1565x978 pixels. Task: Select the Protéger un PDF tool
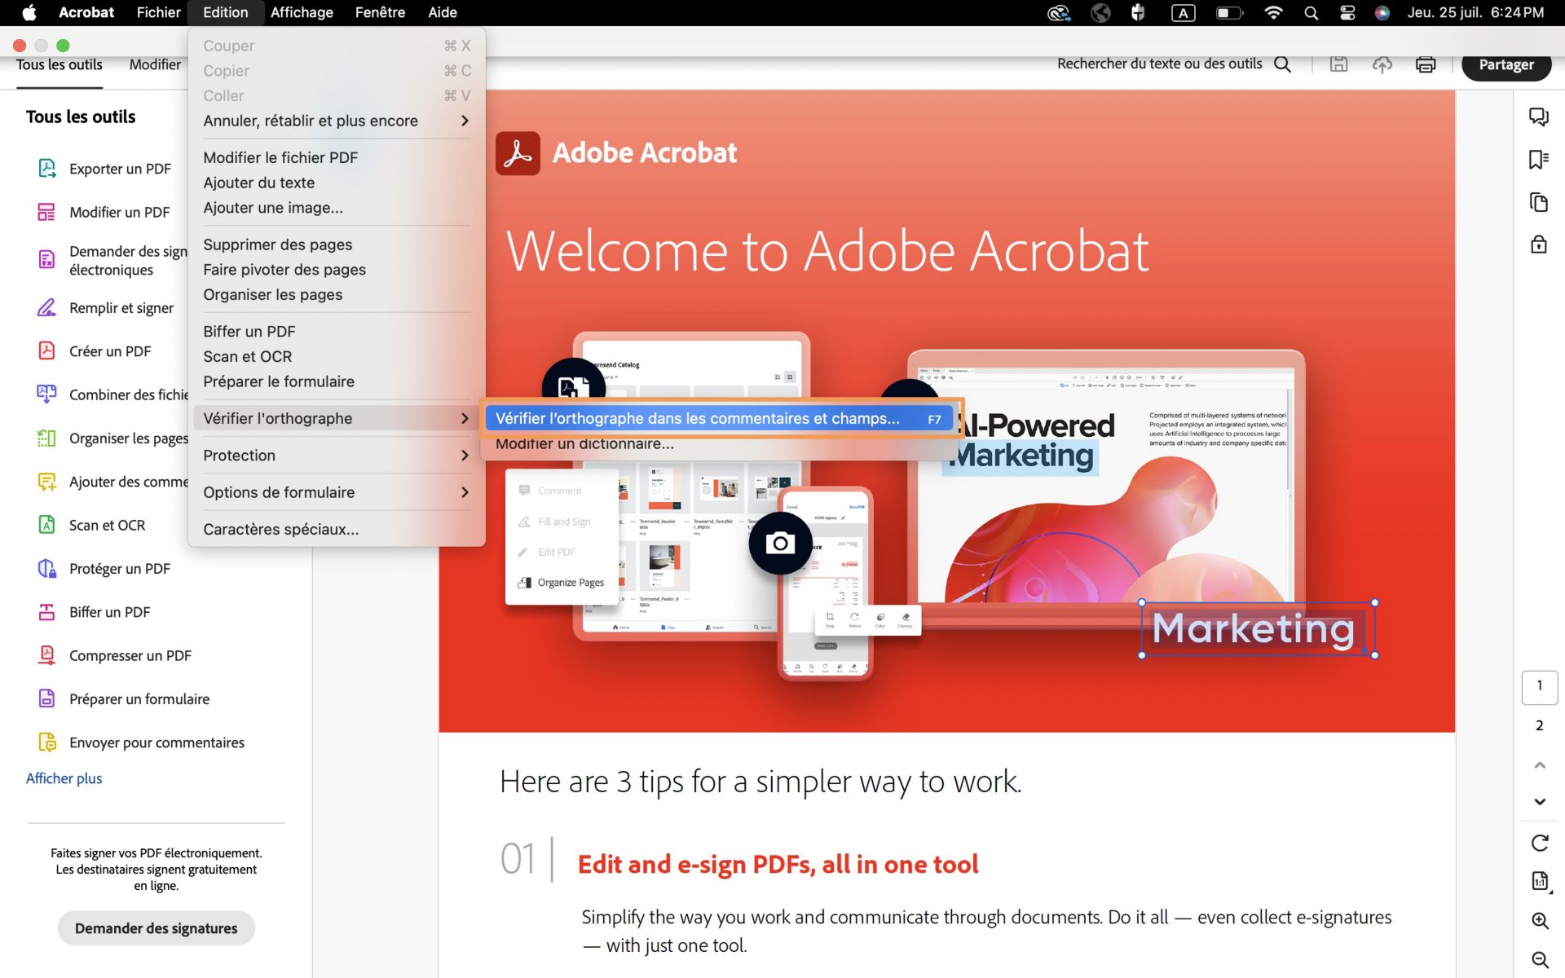[x=120, y=568]
